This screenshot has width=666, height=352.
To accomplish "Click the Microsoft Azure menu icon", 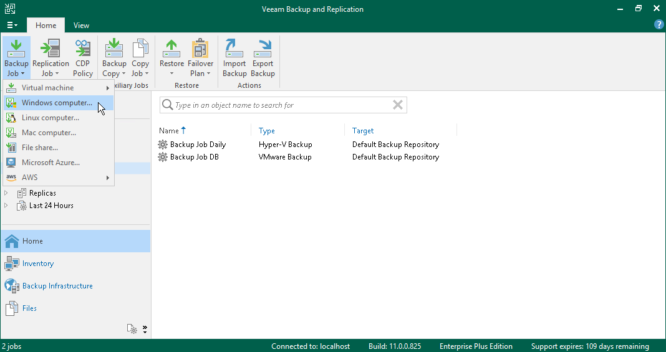I will coord(11,163).
